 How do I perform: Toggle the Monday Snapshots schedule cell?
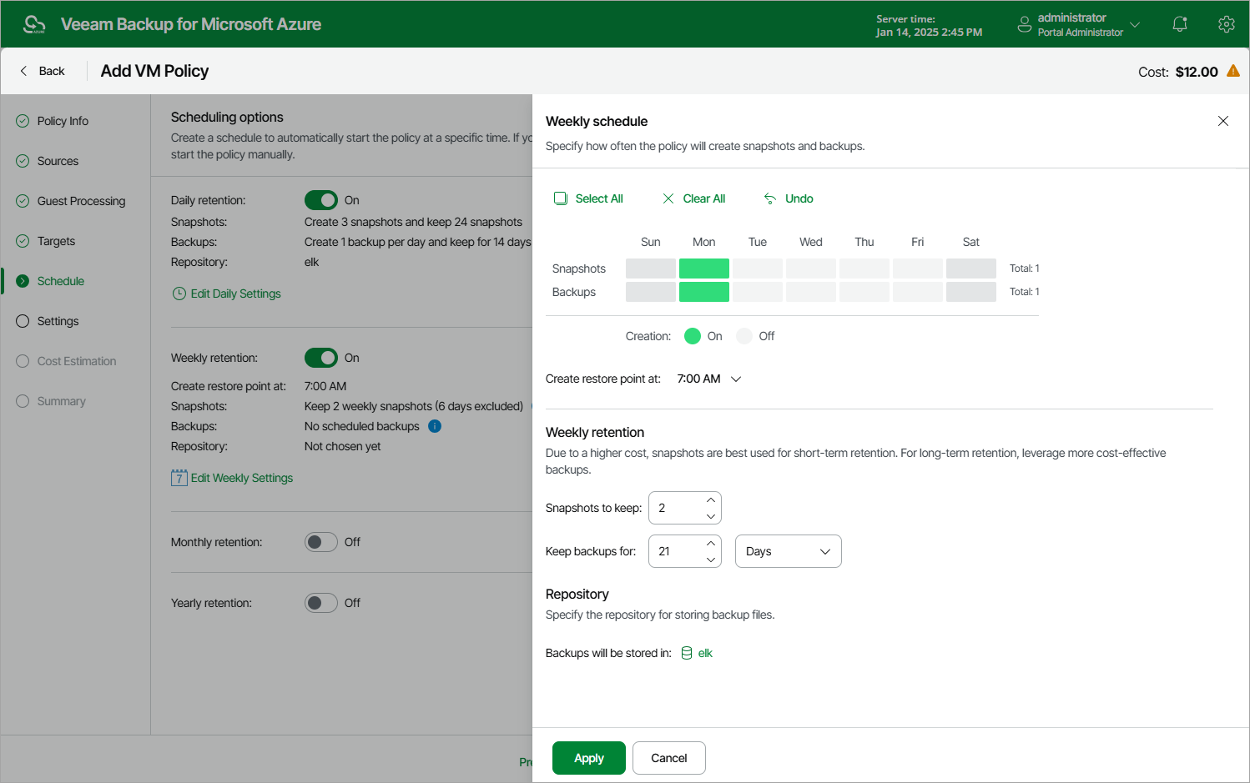point(704,269)
